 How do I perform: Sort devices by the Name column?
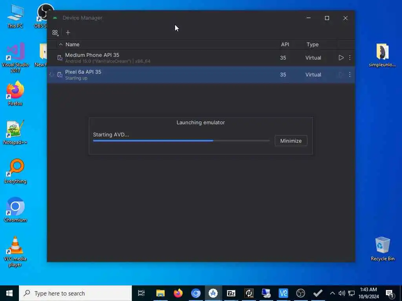(x=72, y=44)
